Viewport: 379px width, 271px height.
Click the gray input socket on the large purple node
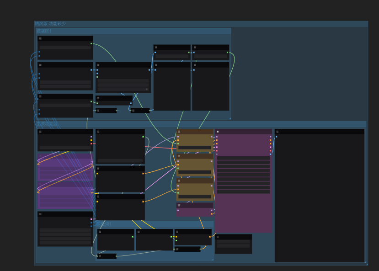point(217,154)
